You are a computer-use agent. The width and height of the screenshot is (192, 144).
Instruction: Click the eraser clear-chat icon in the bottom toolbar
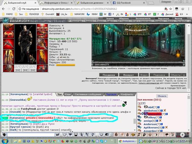coord(65,135)
